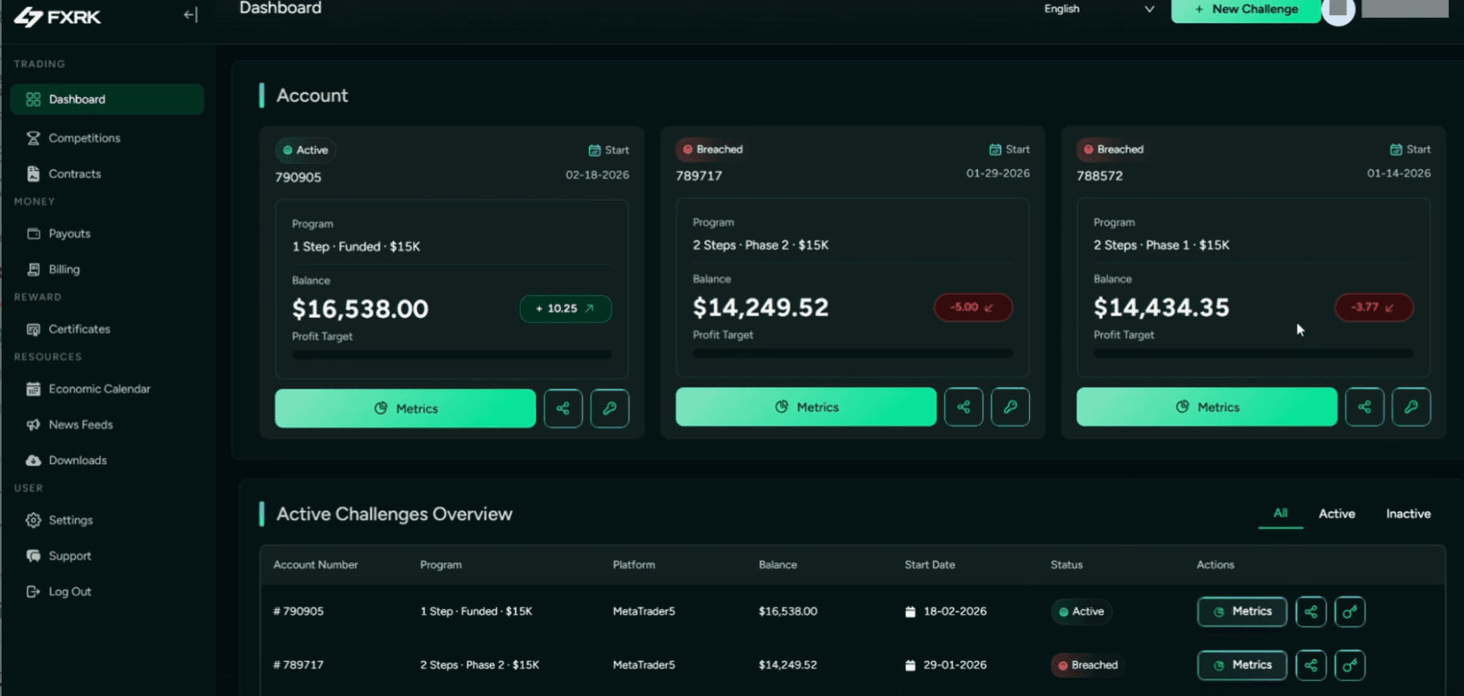The height and width of the screenshot is (696, 1464).
Task: Open Metrics for account 790905 card
Action: [x=405, y=409]
